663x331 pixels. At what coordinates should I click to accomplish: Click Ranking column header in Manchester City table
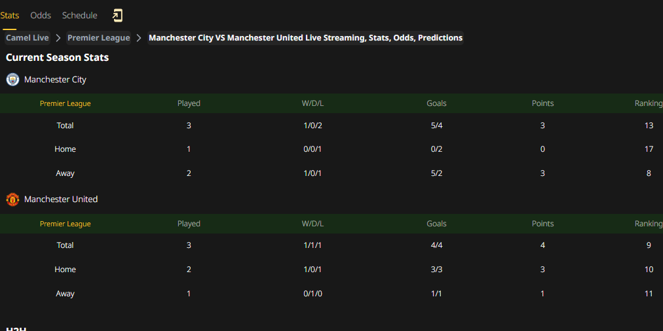649,103
